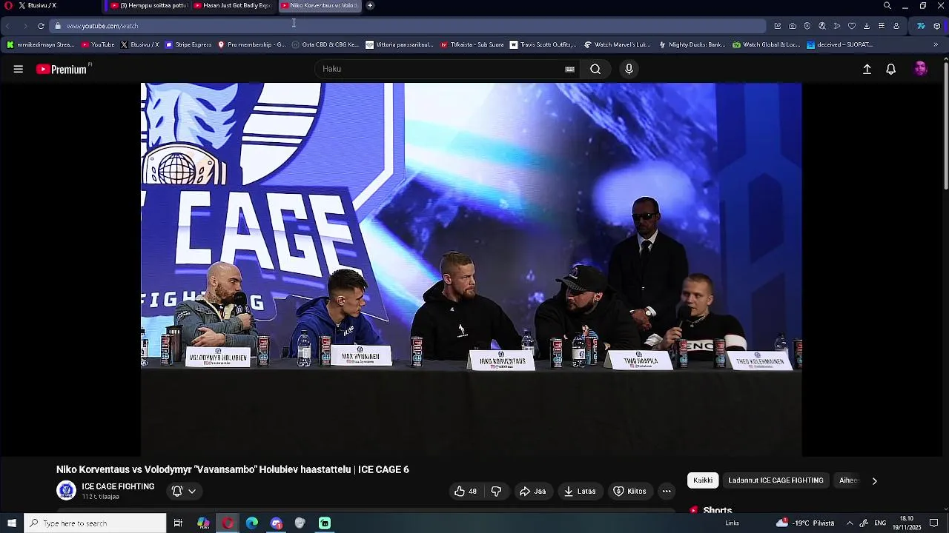Open the on-screen keyboard in search box
Viewport: 949px width, 533px height.
click(569, 69)
